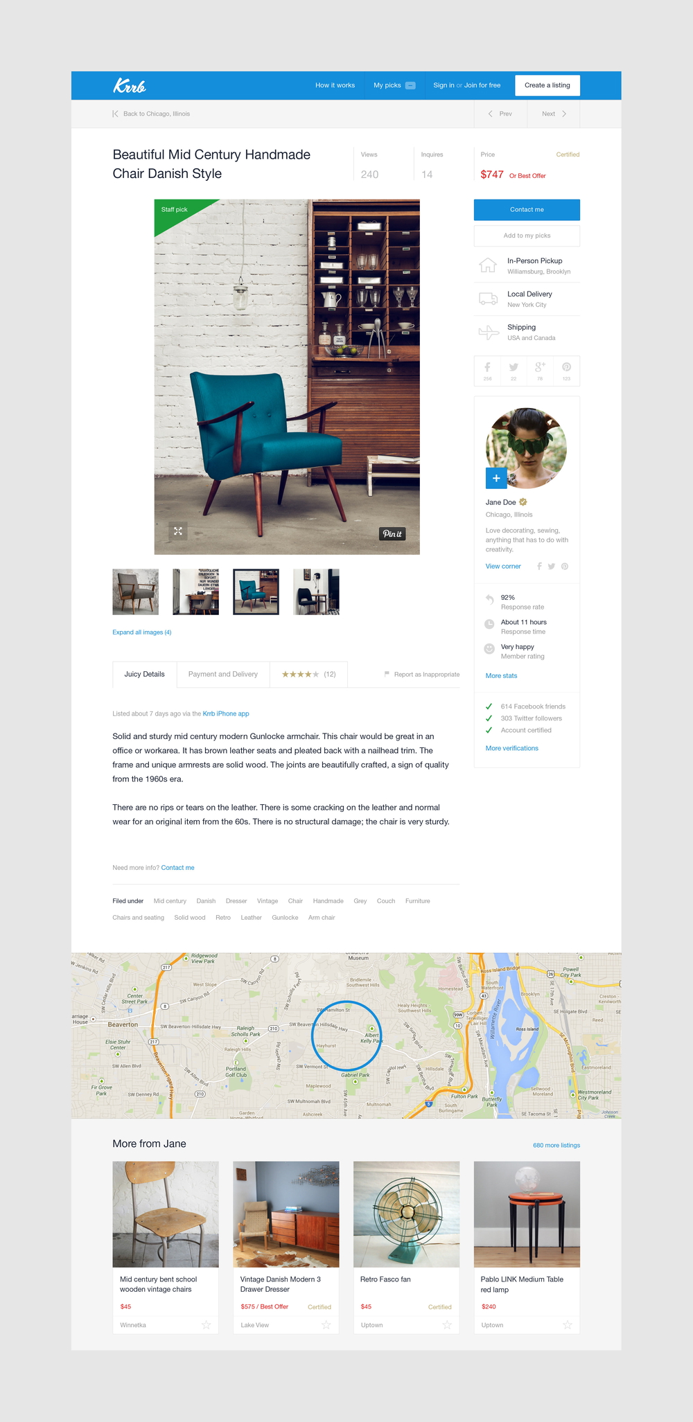Follow Jane Doe with plus icon
This screenshot has width=693, height=1422.
496,479
